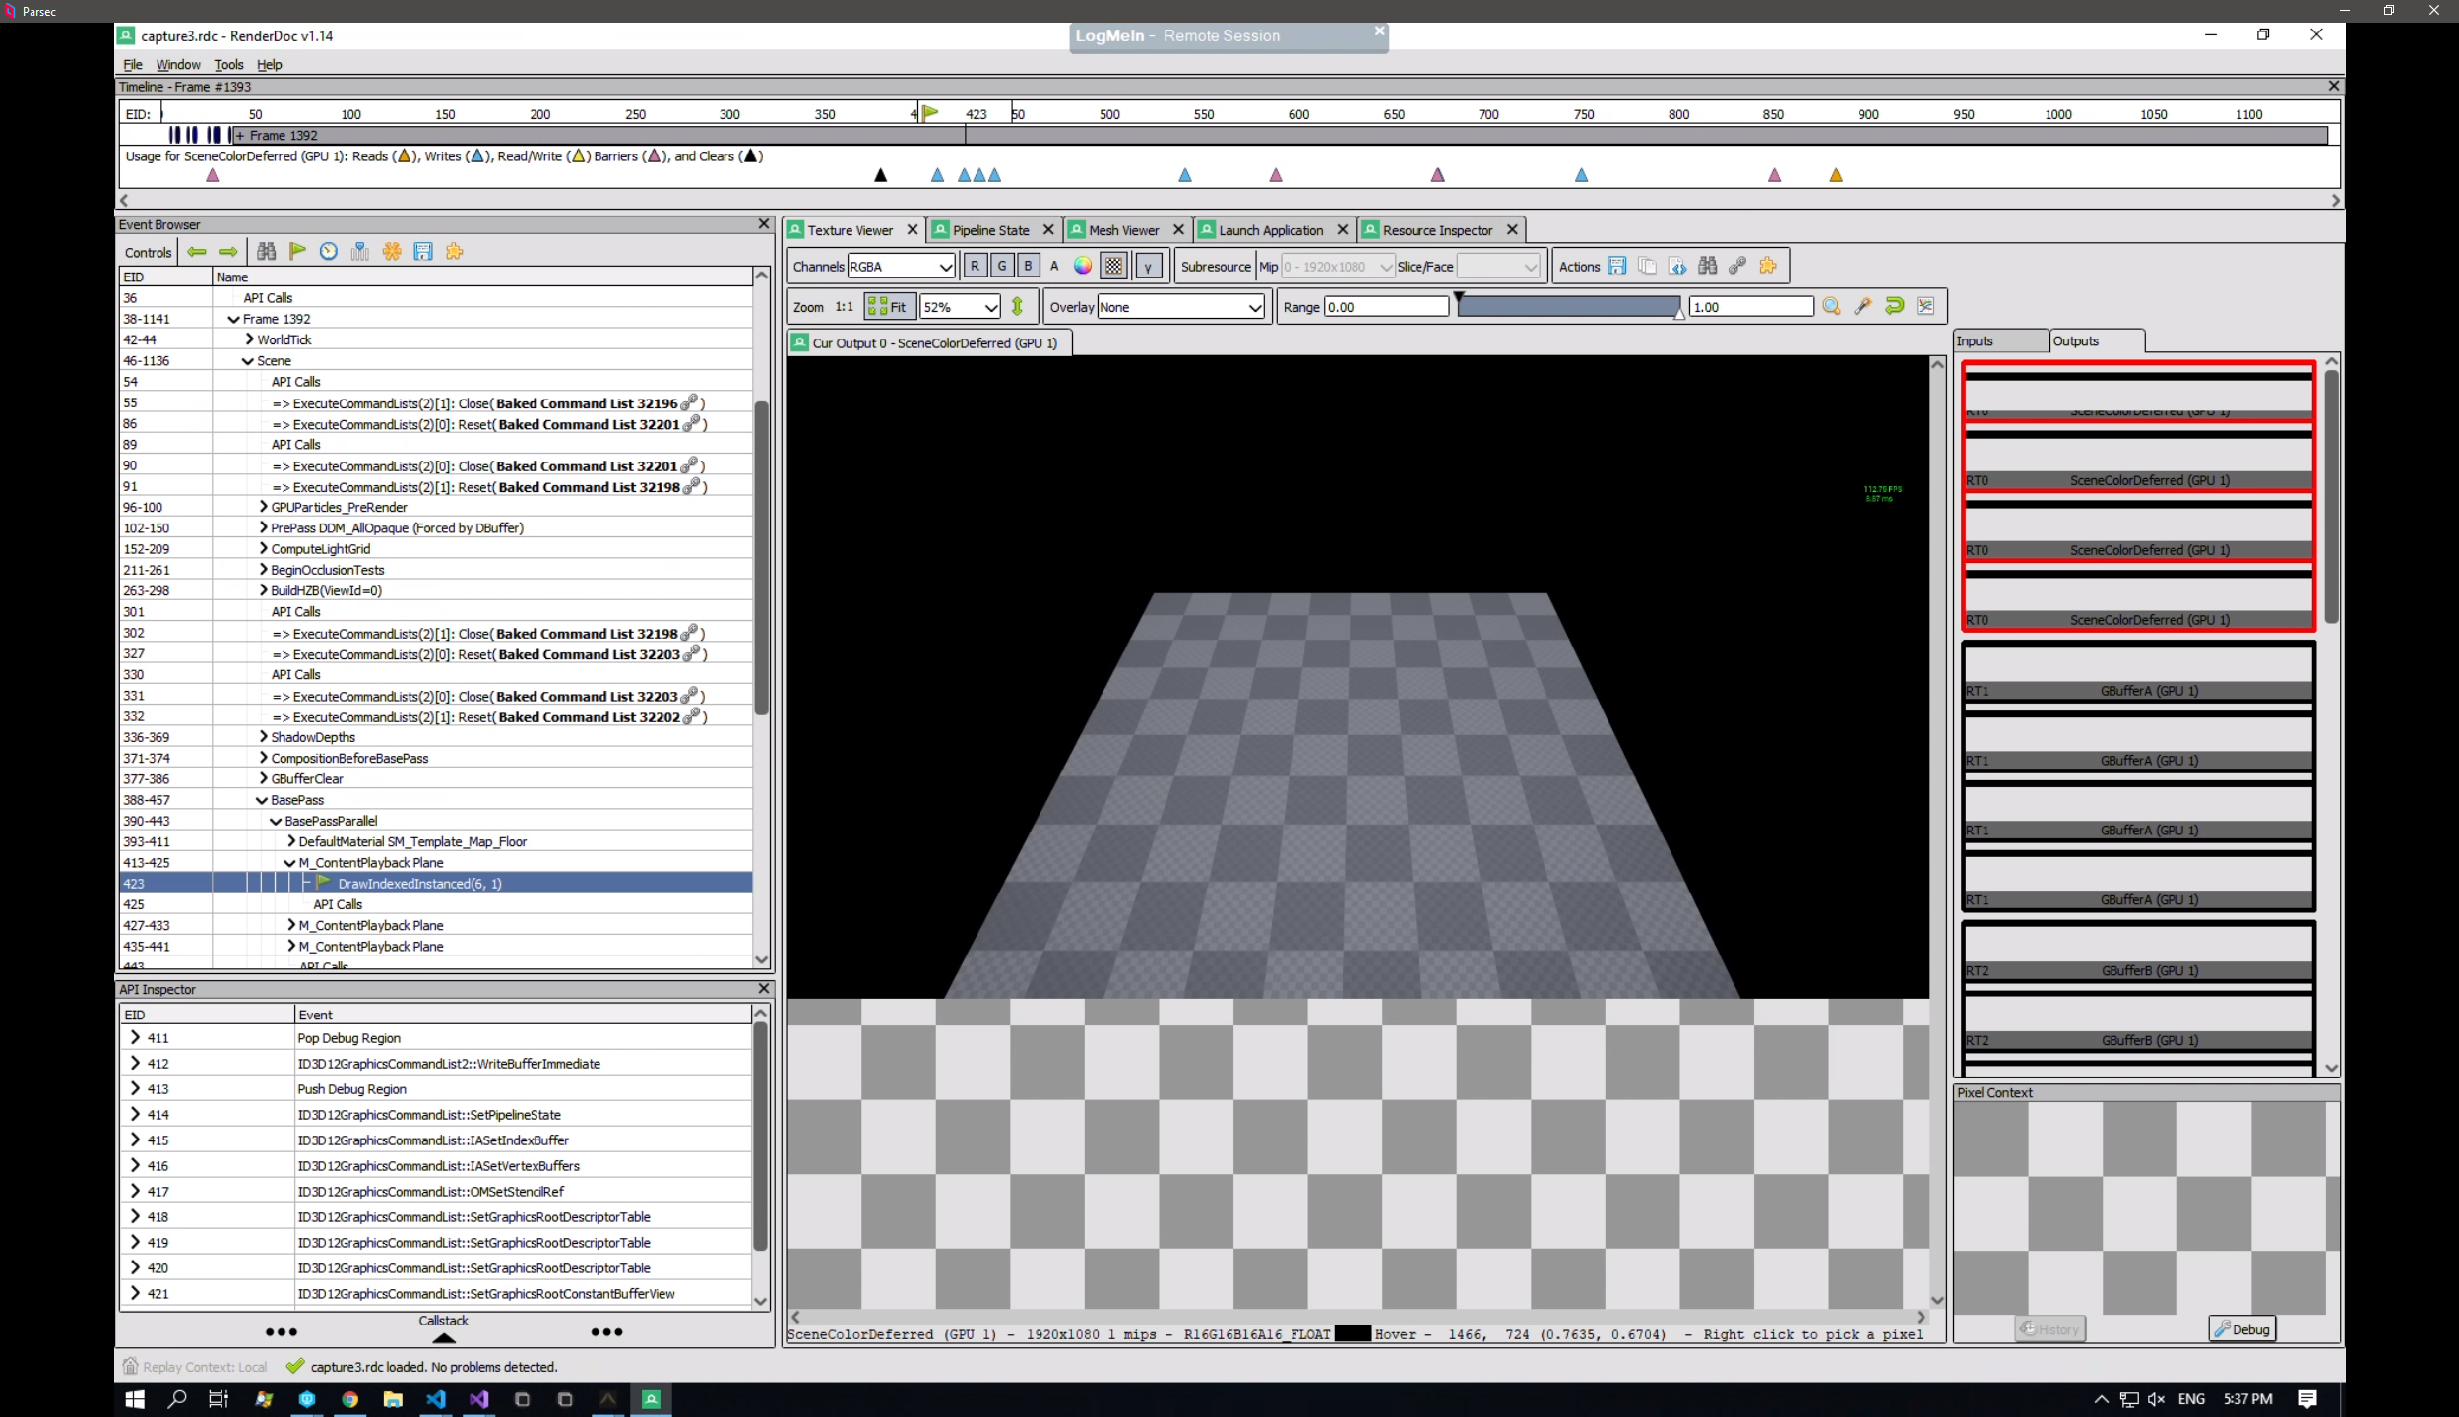Click the Debug button in Pixel Context
The height and width of the screenshot is (1417, 2459).
coord(2241,1328)
